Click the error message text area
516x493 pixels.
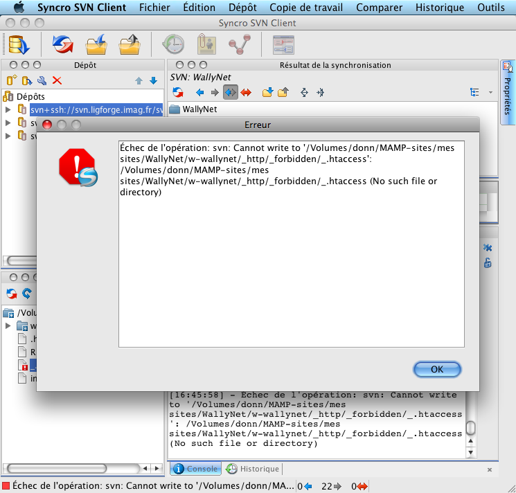pyautogui.click(x=291, y=244)
